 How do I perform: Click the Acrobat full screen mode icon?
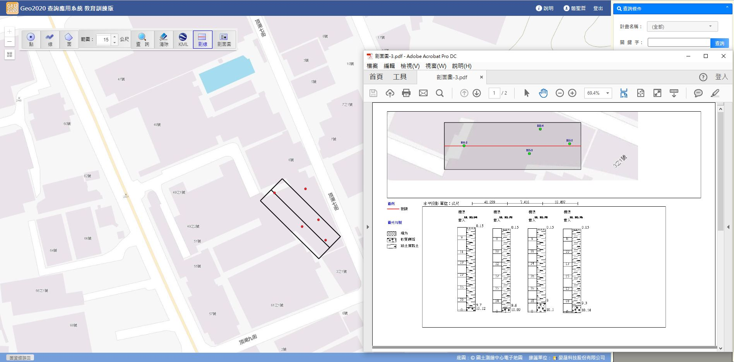coord(657,93)
